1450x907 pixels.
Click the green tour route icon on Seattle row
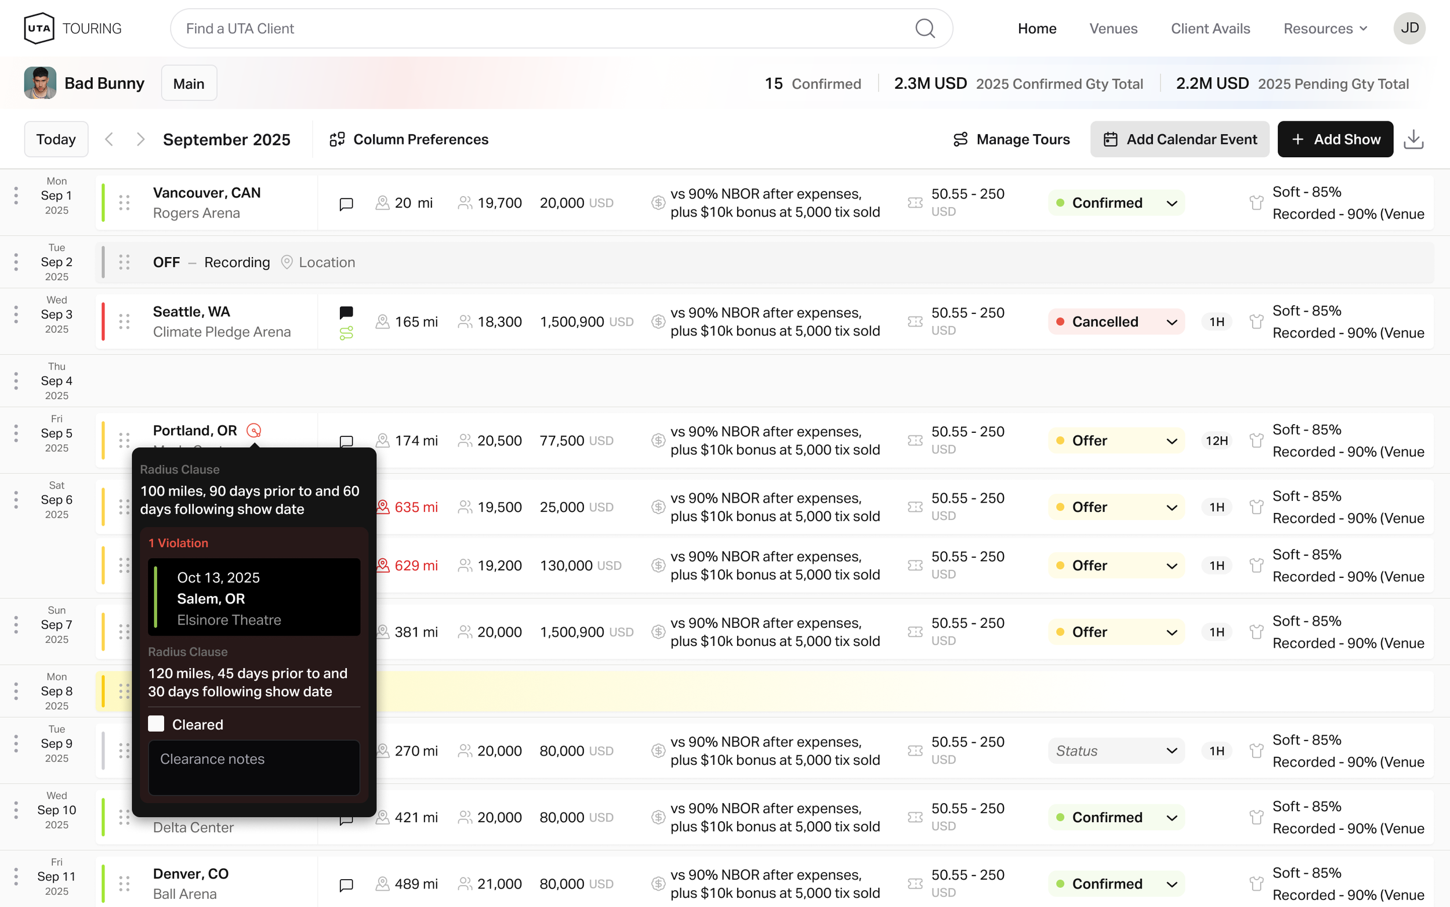point(346,333)
